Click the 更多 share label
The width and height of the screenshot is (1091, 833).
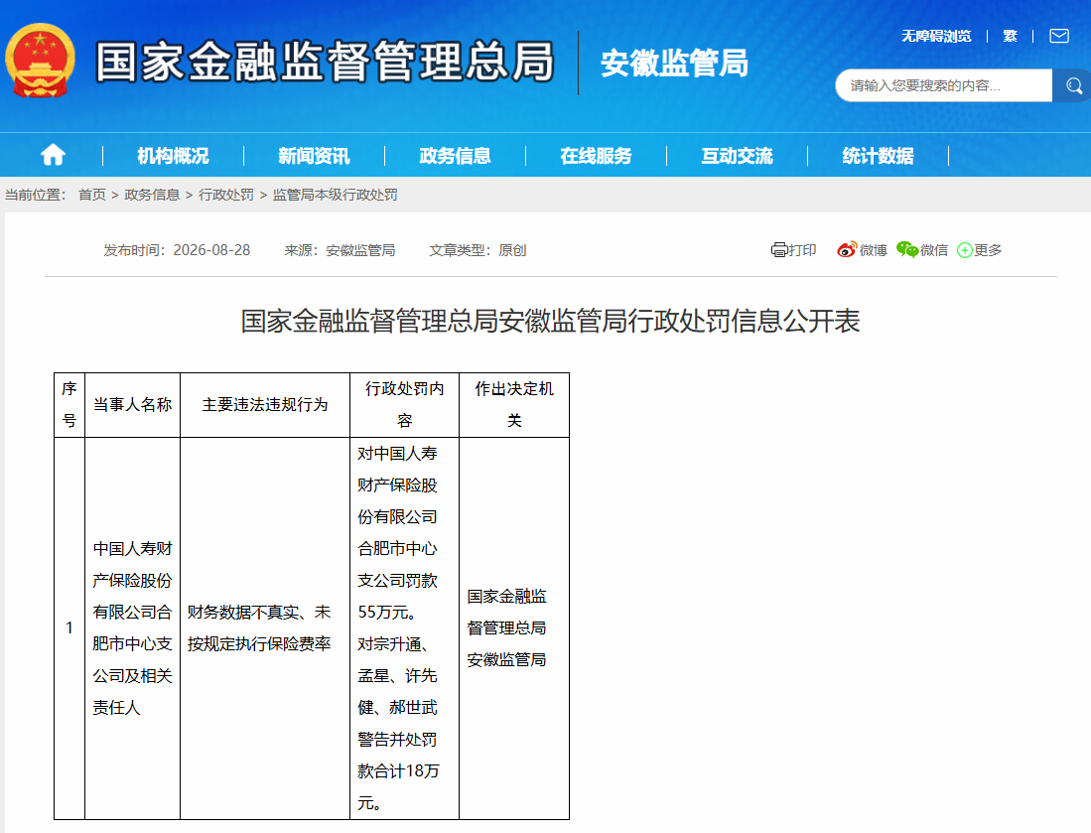pos(988,250)
